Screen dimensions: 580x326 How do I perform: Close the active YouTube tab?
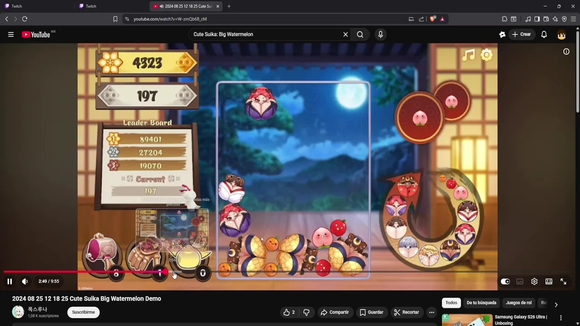point(218,6)
